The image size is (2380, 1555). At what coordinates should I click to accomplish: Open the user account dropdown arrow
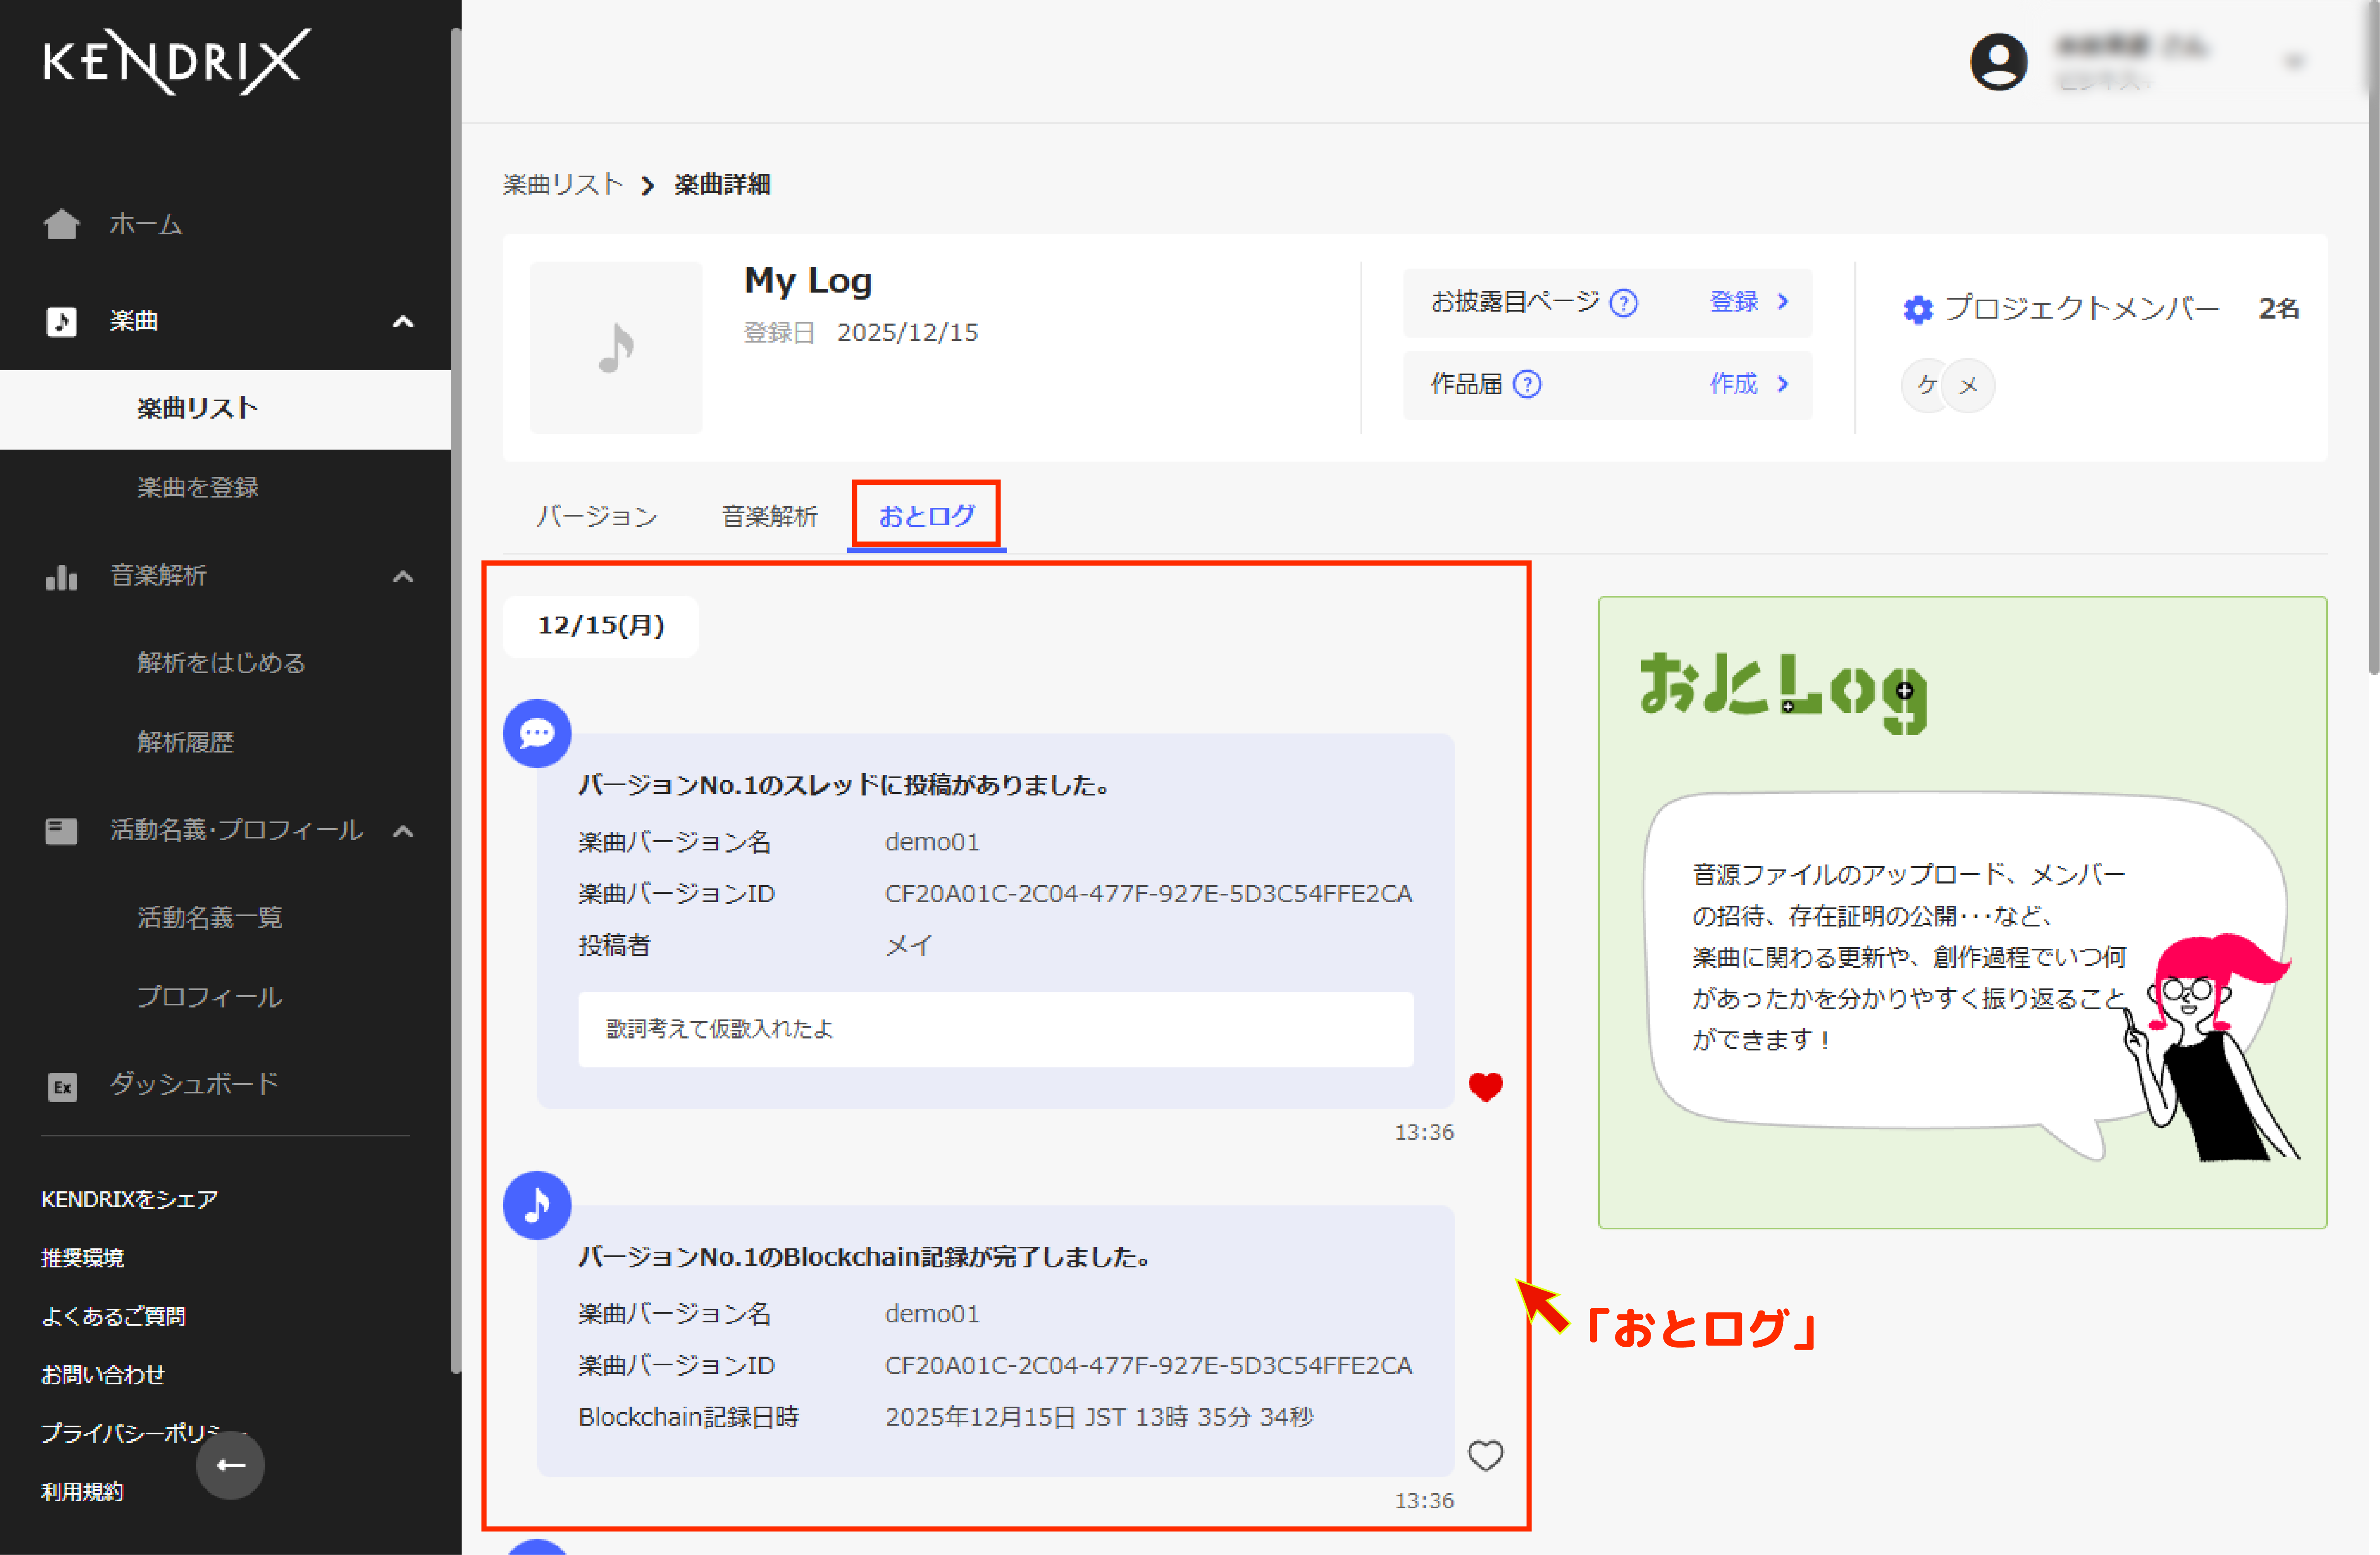2294,62
